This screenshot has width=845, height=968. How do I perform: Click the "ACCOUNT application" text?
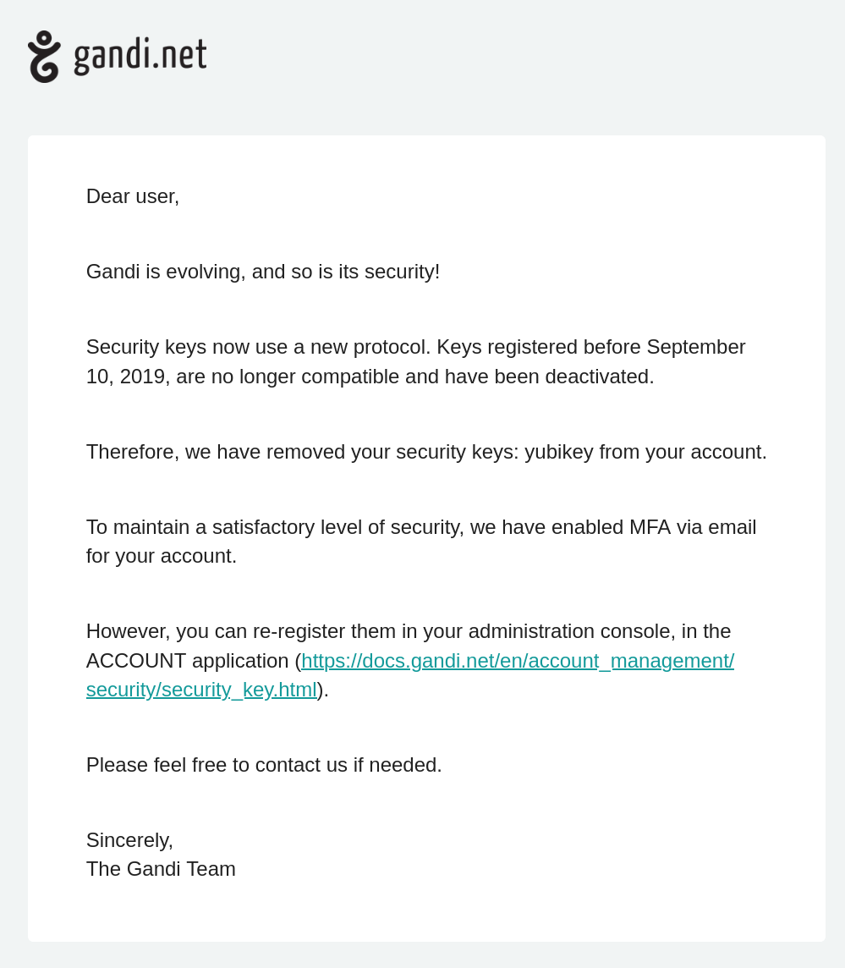[x=187, y=661]
